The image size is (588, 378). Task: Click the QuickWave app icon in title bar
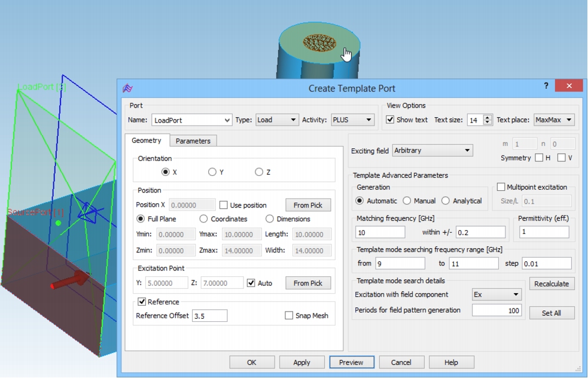(x=127, y=88)
